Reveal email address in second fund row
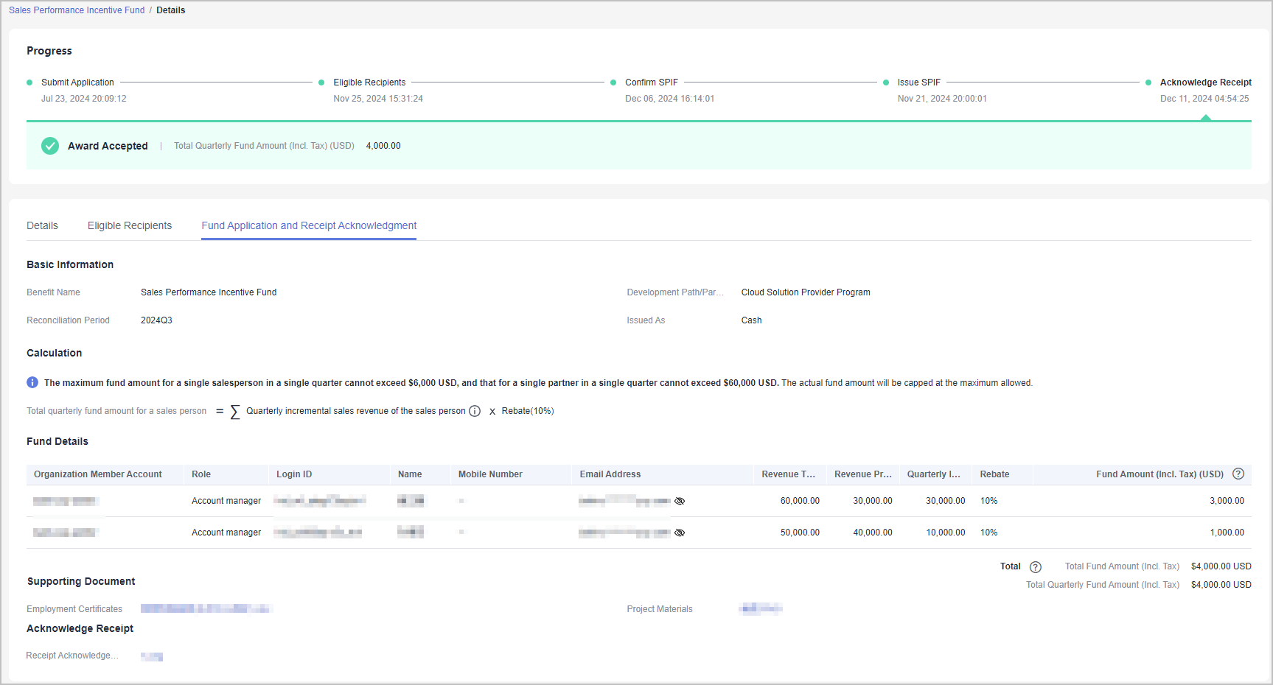The image size is (1273, 685). 680,533
